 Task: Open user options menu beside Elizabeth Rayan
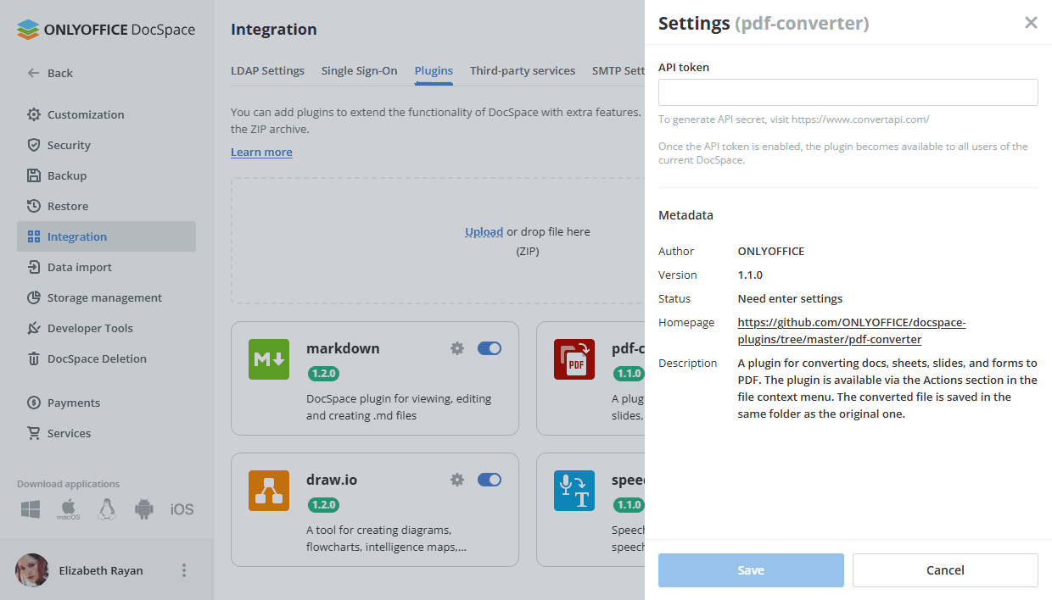click(x=184, y=570)
